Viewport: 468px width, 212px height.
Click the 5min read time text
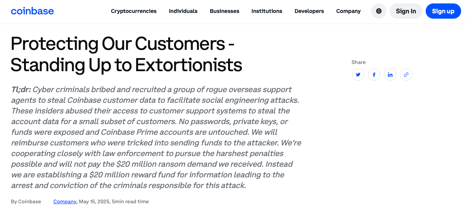pos(130,202)
